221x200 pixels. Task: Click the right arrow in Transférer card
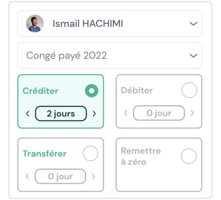coord(93,176)
